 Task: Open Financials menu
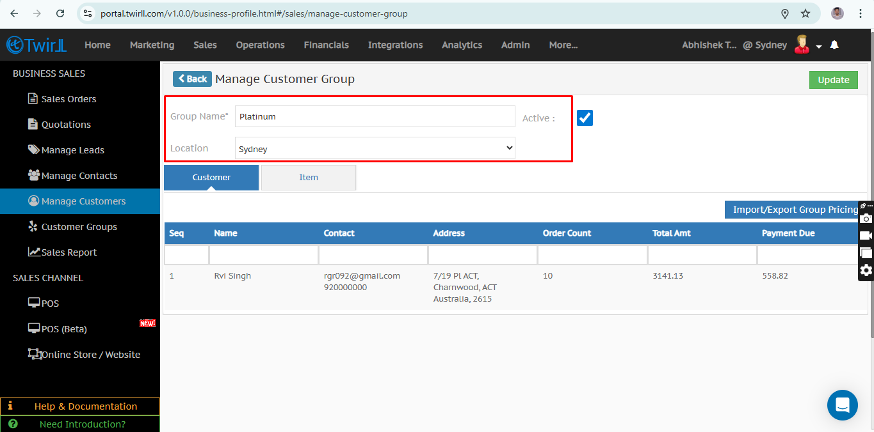327,45
